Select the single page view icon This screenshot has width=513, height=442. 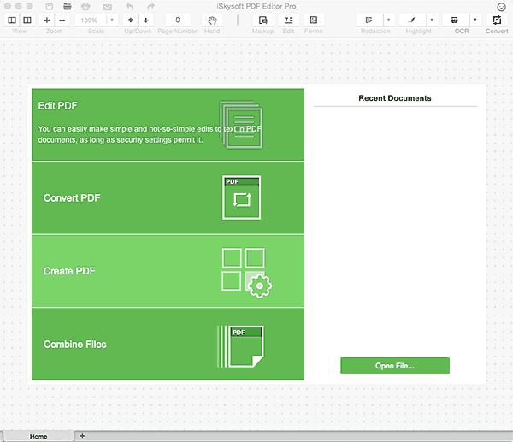point(12,21)
